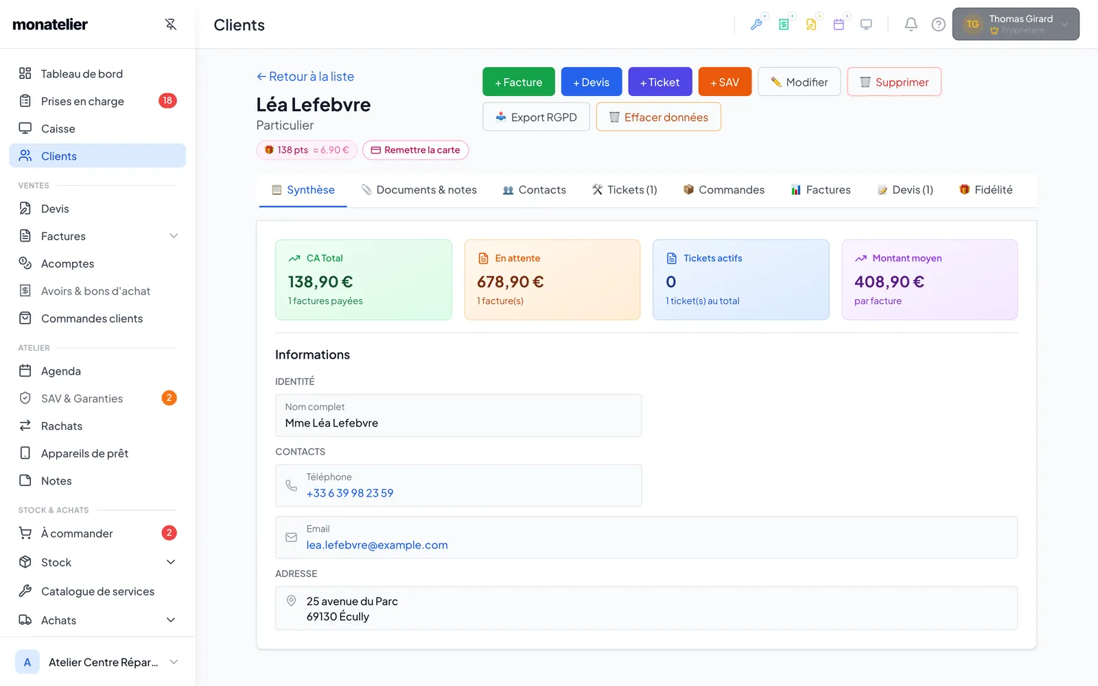The image size is (1098, 686).
Task: Open Atelier Centre Répar workshop selector
Action: 97,662
